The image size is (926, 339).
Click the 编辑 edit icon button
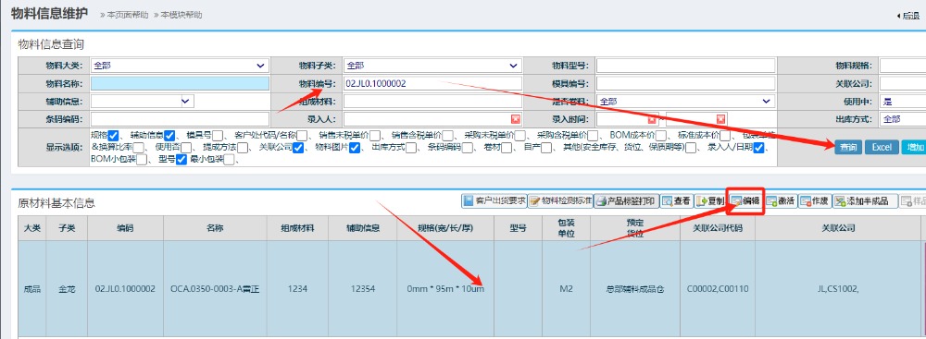pyautogui.click(x=745, y=200)
